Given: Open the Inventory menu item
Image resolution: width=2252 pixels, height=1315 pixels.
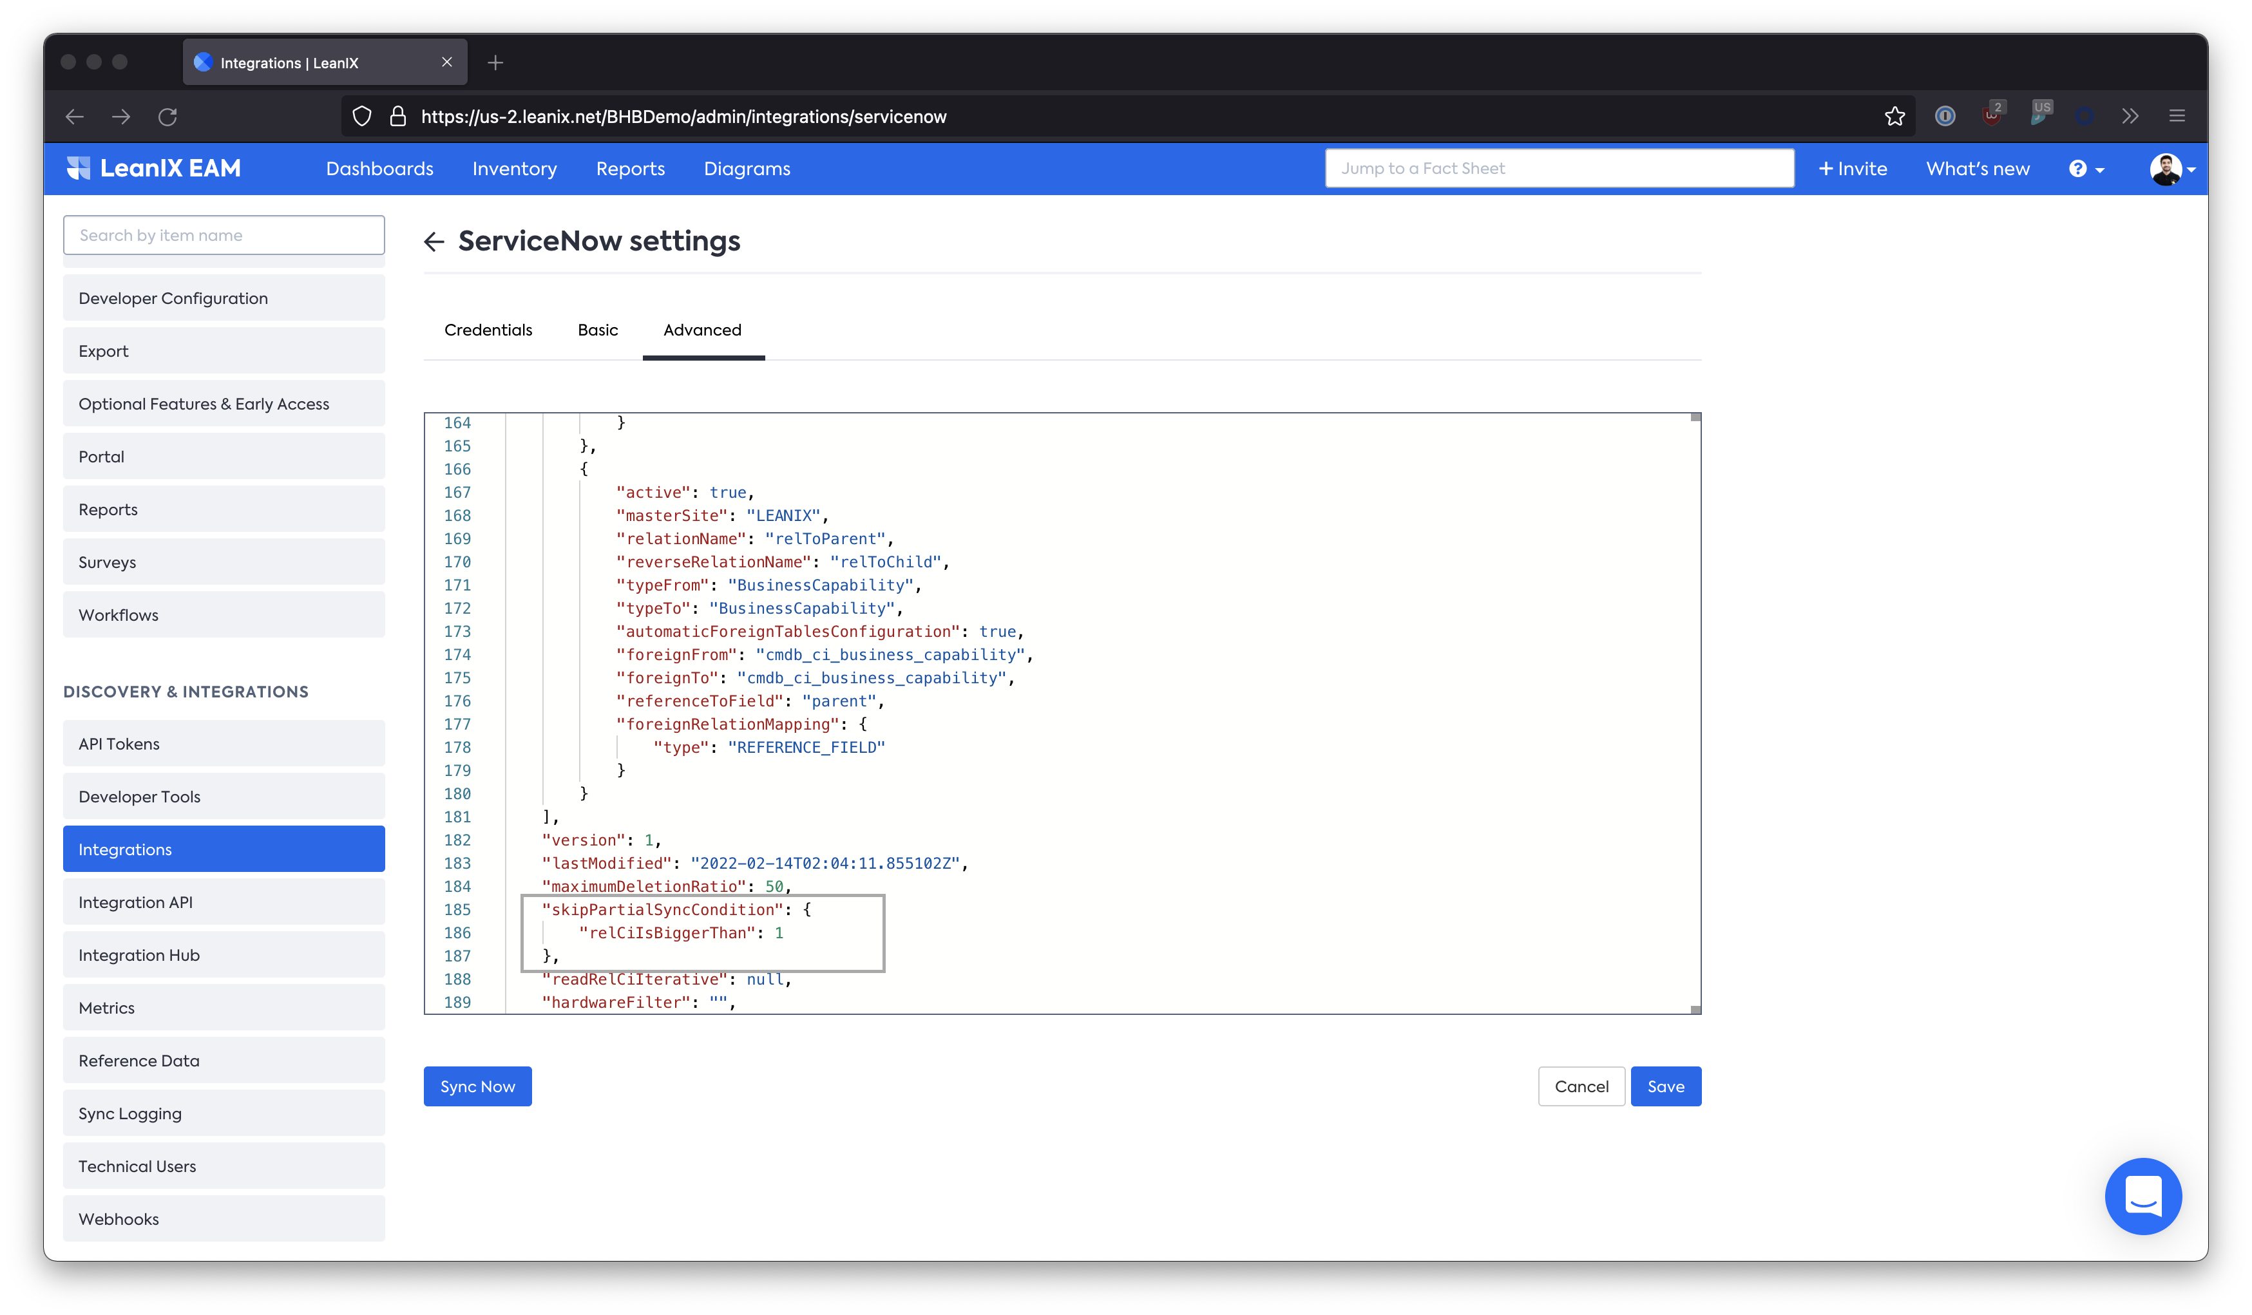Looking at the screenshot, I should [x=514, y=169].
